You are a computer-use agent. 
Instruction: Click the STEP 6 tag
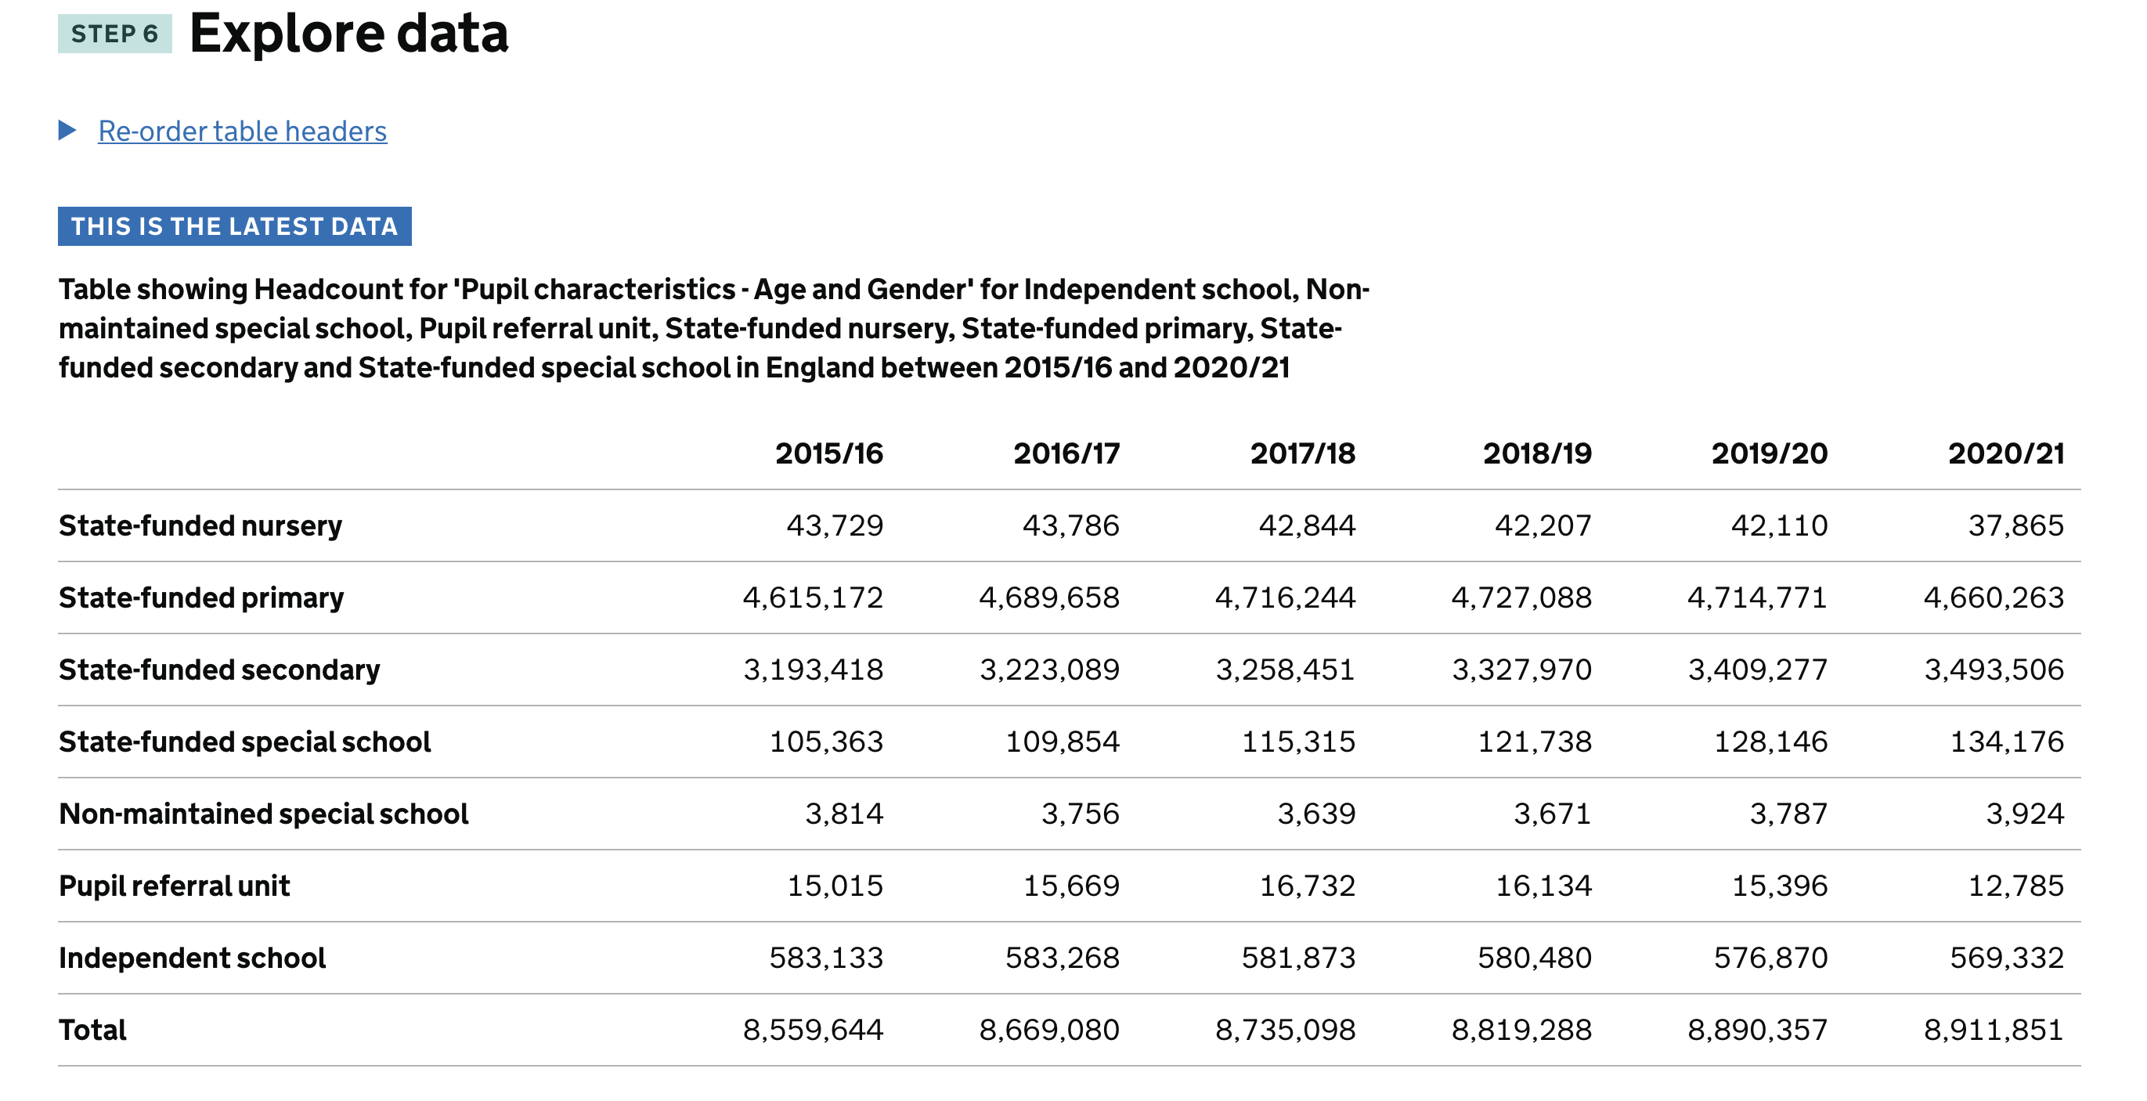[114, 34]
